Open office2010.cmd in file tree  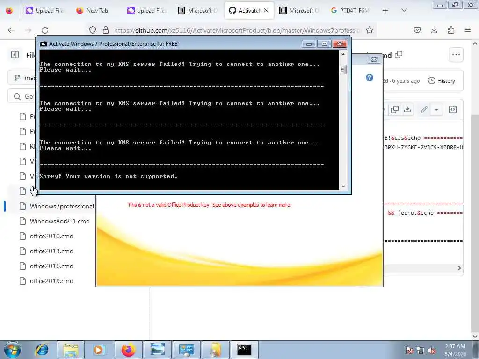(x=51, y=236)
